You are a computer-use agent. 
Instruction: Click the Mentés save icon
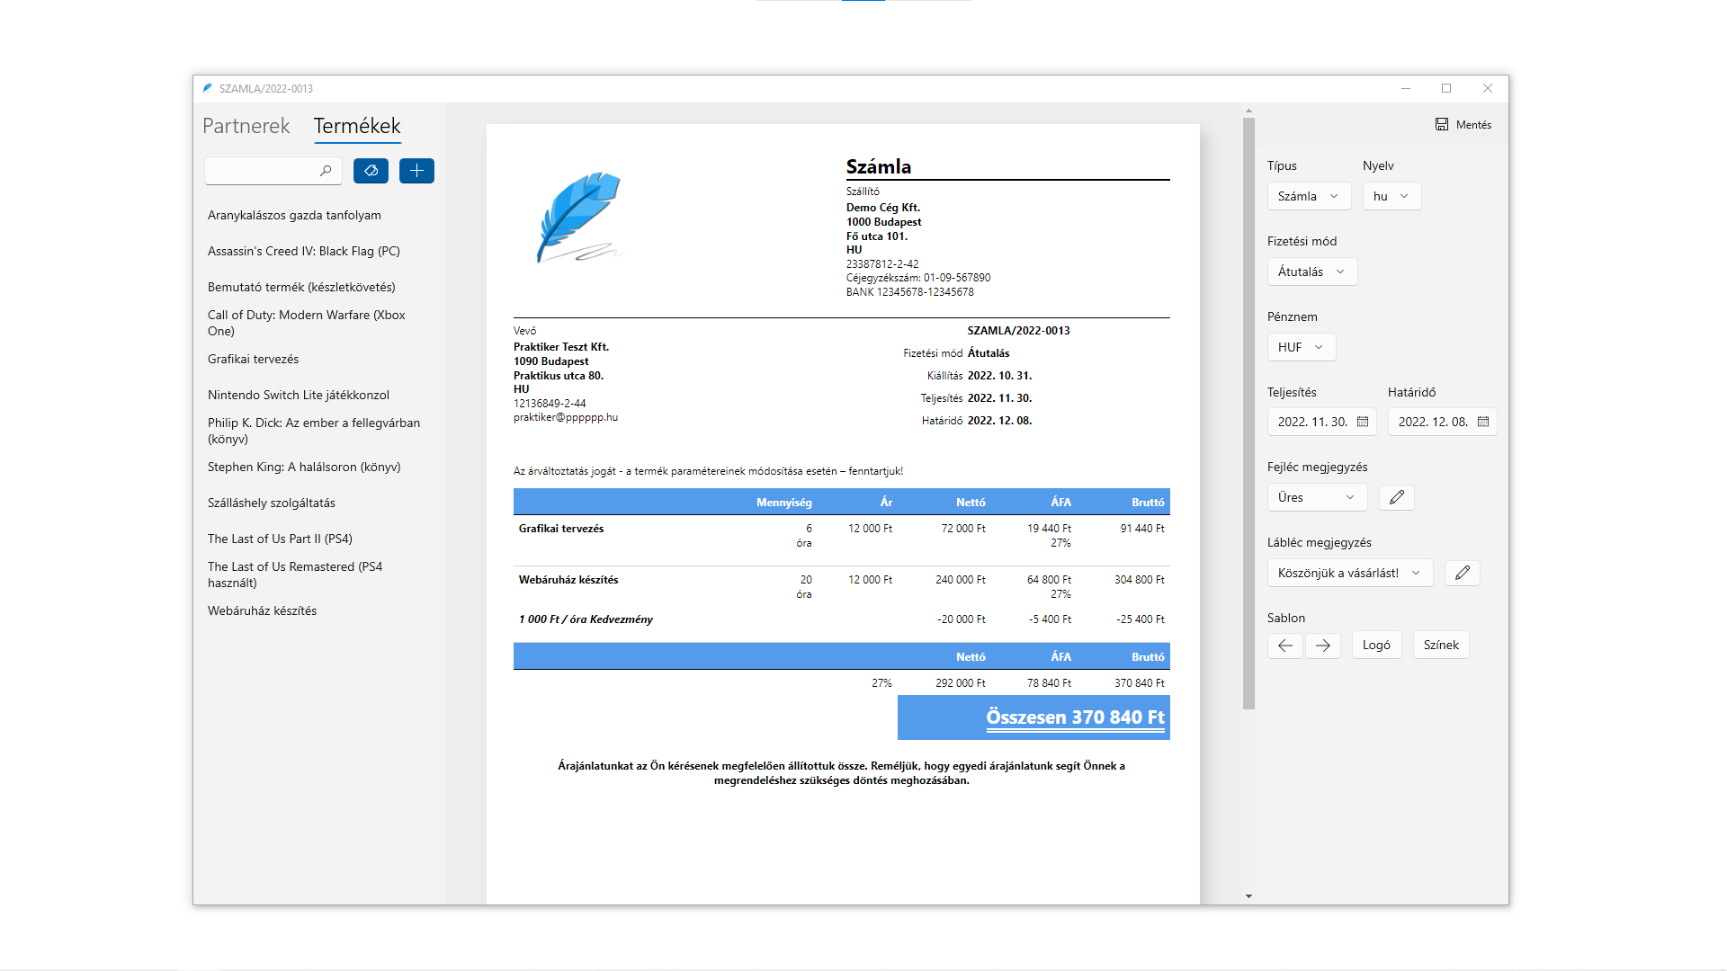[x=1442, y=125]
